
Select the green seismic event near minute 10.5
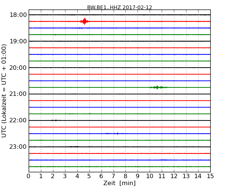(158, 87)
